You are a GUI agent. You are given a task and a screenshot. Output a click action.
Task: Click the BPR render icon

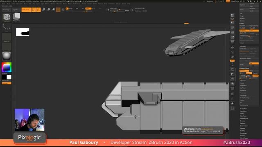click(232, 16)
